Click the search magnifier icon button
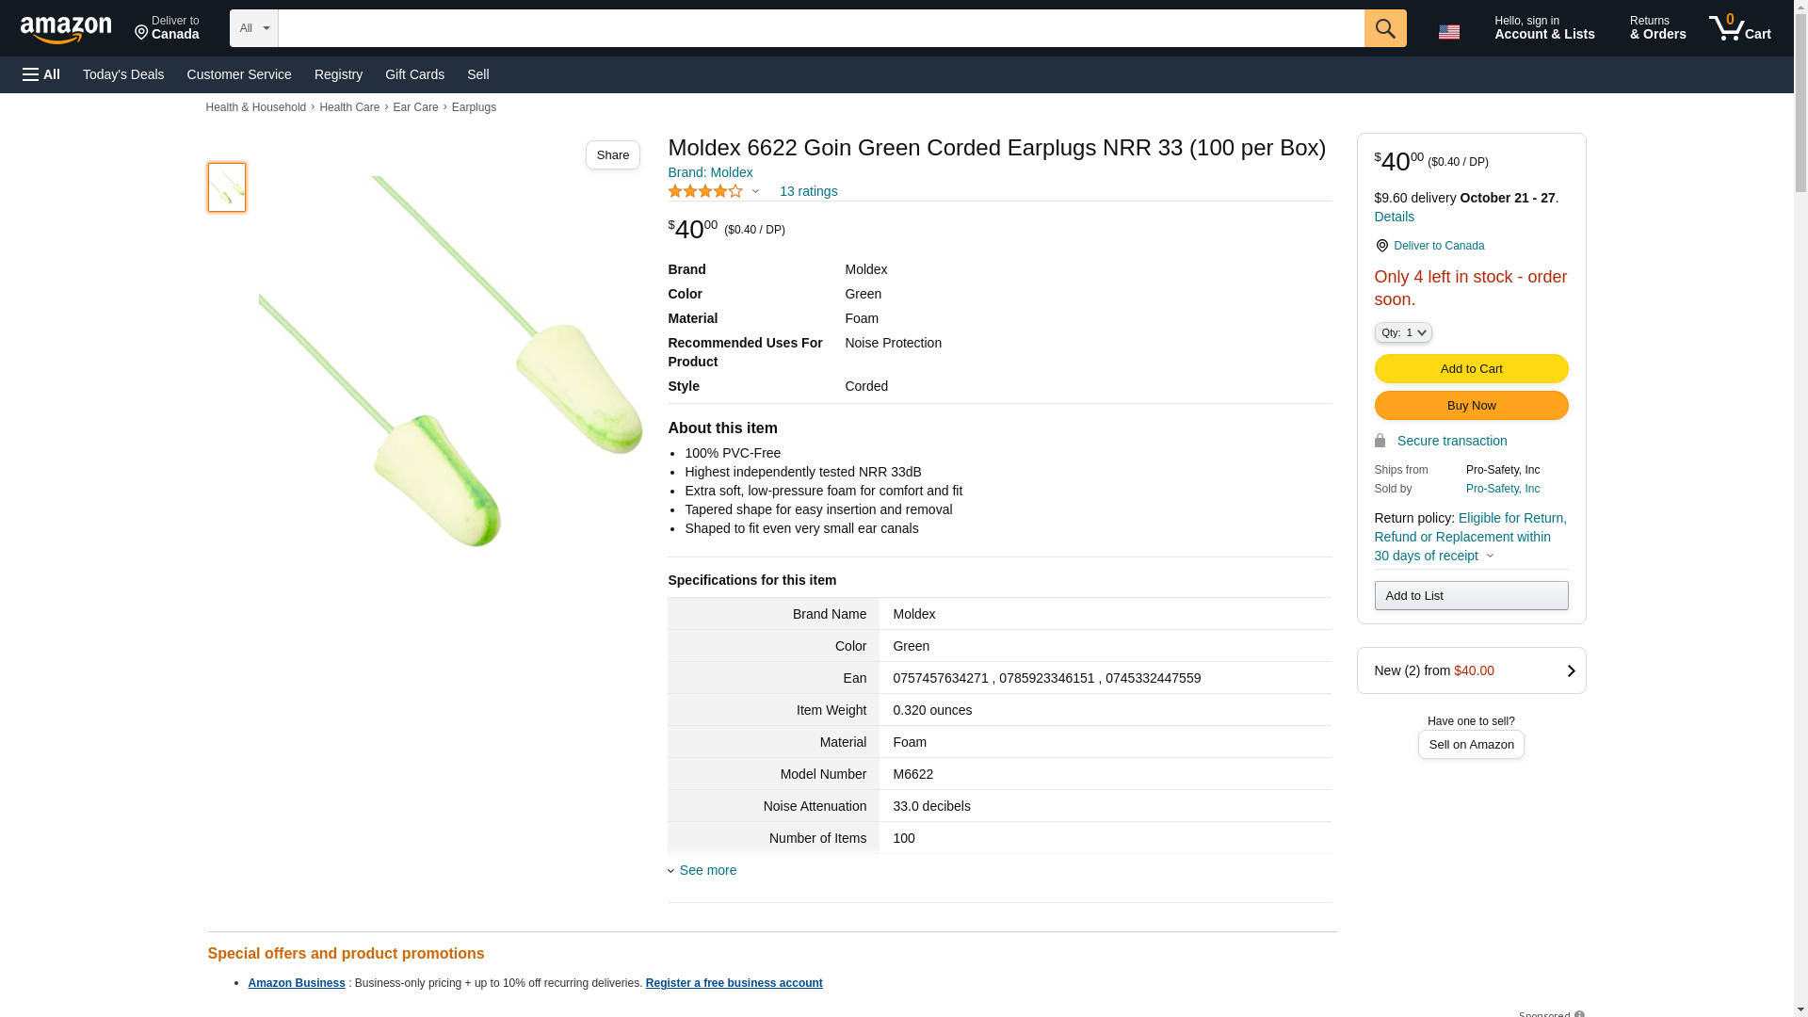1808x1017 pixels. [x=1384, y=28]
